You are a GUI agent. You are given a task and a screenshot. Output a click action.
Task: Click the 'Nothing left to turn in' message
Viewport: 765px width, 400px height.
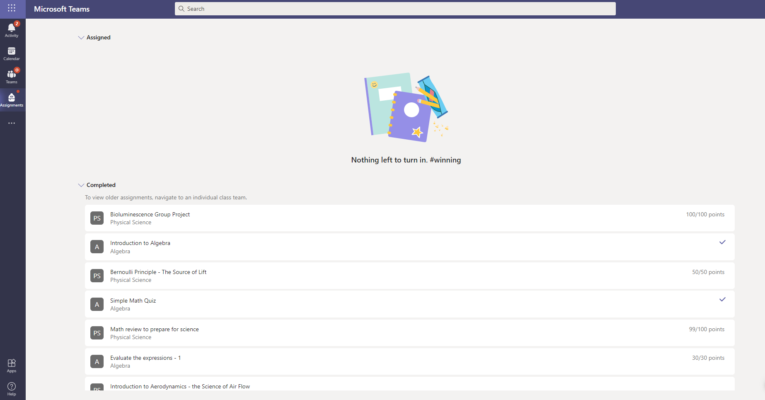tap(406, 160)
